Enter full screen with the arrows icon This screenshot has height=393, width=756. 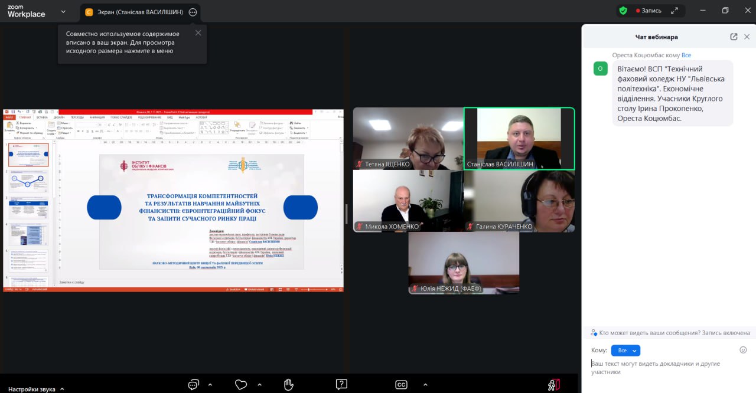[674, 11]
